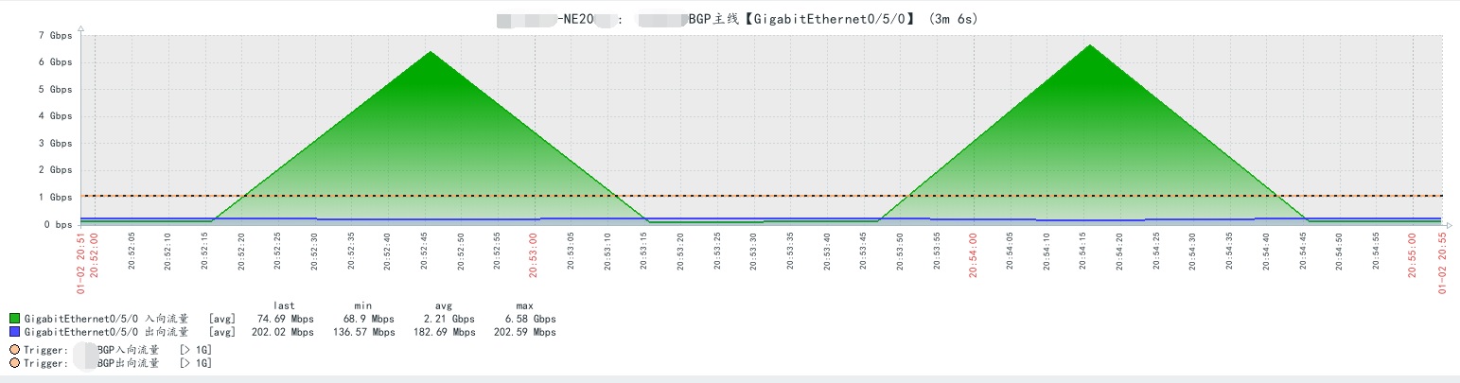Click the top of the second green traffic peak
This screenshot has width=1460, height=383.
coord(1091,45)
